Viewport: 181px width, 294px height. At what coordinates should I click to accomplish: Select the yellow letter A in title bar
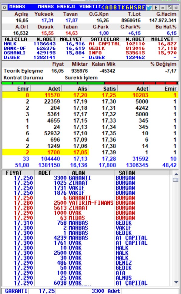pos(107,8)
